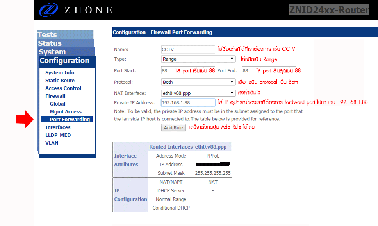
Task: Open LLDP-MED settings
Action: pyautogui.click(x=58, y=135)
